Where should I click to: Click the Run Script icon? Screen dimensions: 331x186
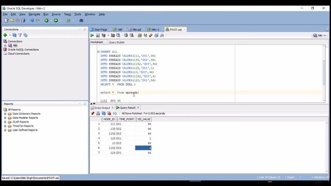click(x=98, y=36)
